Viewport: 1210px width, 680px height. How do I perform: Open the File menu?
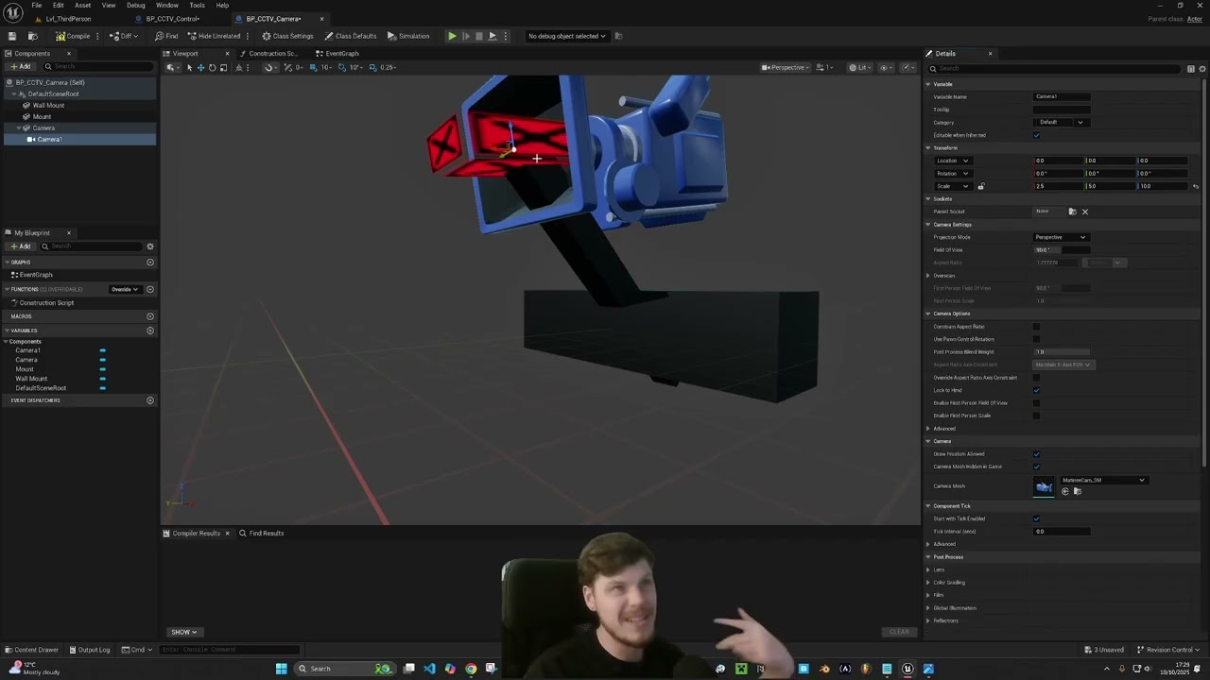(x=36, y=5)
